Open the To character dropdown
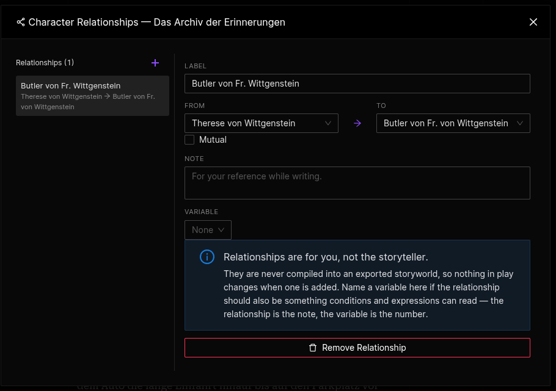Image resolution: width=556 pixels, height=391 pixels. [x=453, y=123]
